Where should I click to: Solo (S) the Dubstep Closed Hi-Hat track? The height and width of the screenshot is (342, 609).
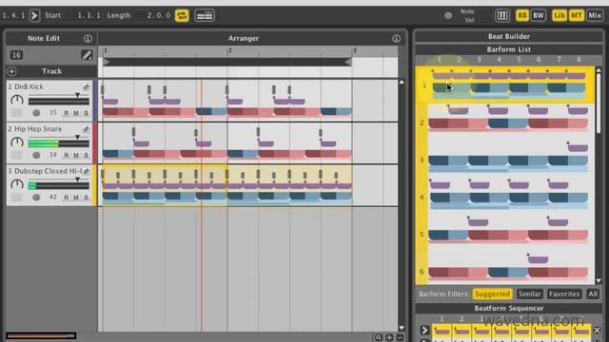click(86, 198)
